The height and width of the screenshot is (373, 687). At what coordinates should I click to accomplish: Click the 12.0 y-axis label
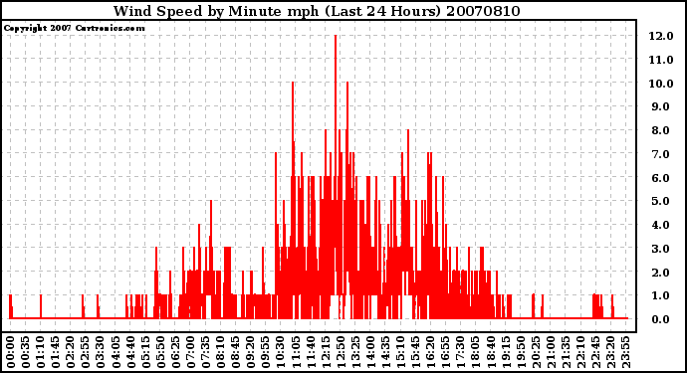coord(661,36)
